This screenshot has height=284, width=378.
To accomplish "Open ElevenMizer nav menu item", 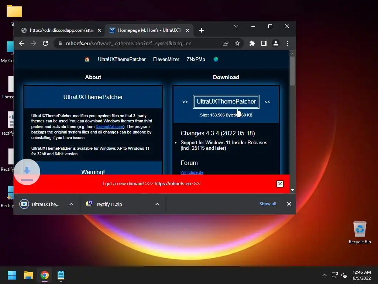I will tap(166, 60).
